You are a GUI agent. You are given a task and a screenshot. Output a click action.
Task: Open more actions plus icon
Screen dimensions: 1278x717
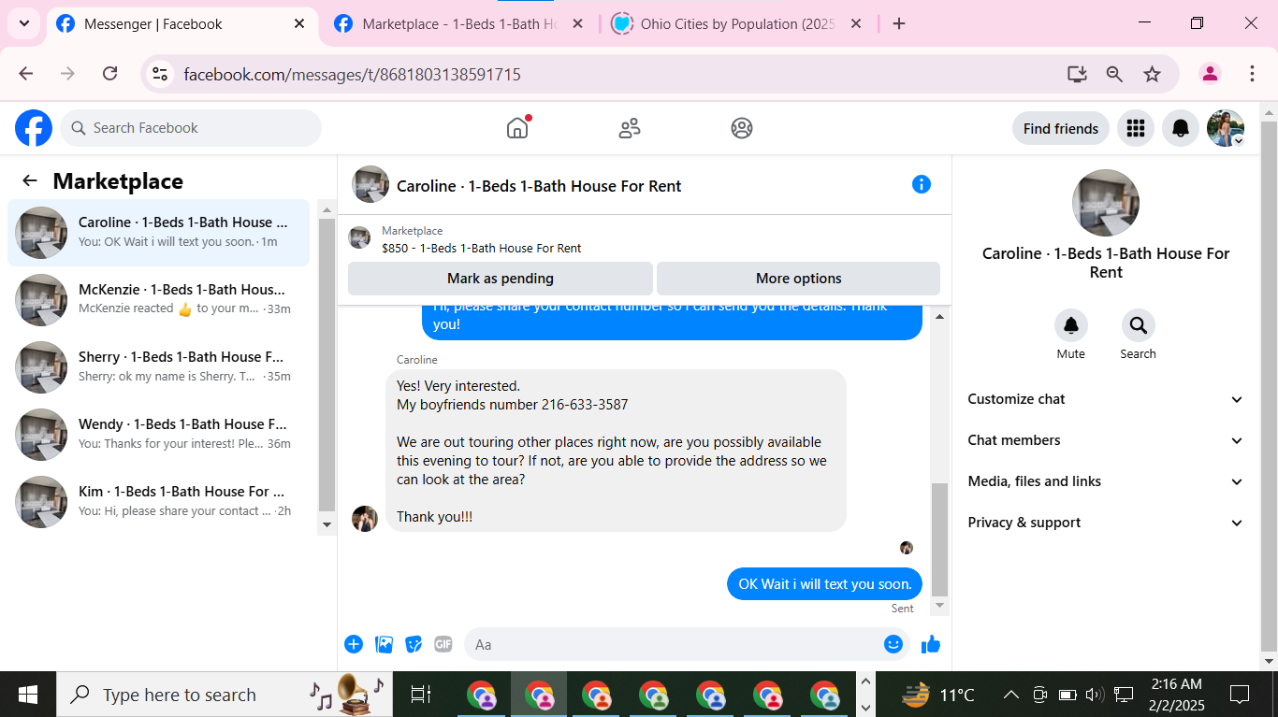click(354, 644)
